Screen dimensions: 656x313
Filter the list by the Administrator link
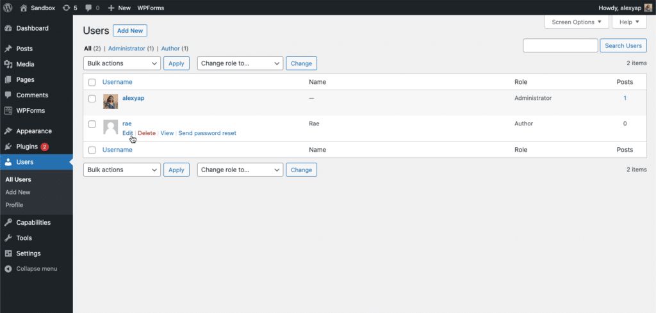point(126,49)
